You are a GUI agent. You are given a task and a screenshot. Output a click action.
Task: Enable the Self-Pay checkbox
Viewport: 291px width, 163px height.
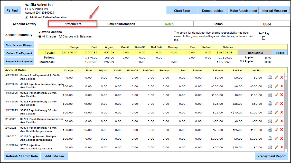coord(264,38)
